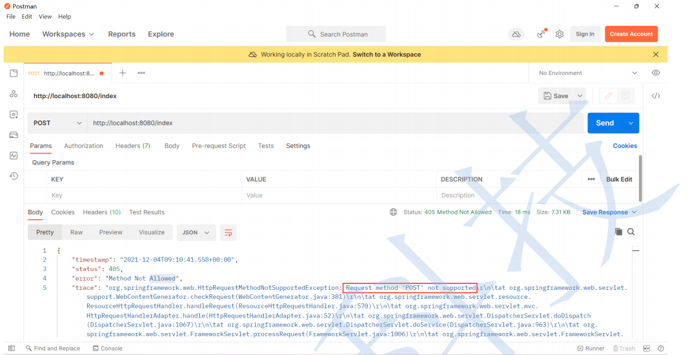Toggle response line wrap icon
Screen dimensions: 688x355
tap(228, 232)
